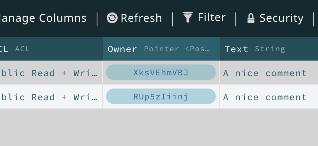Follow the RUp5zIiinj owner pointer pill
318x146 pixels.
point(161,96)
